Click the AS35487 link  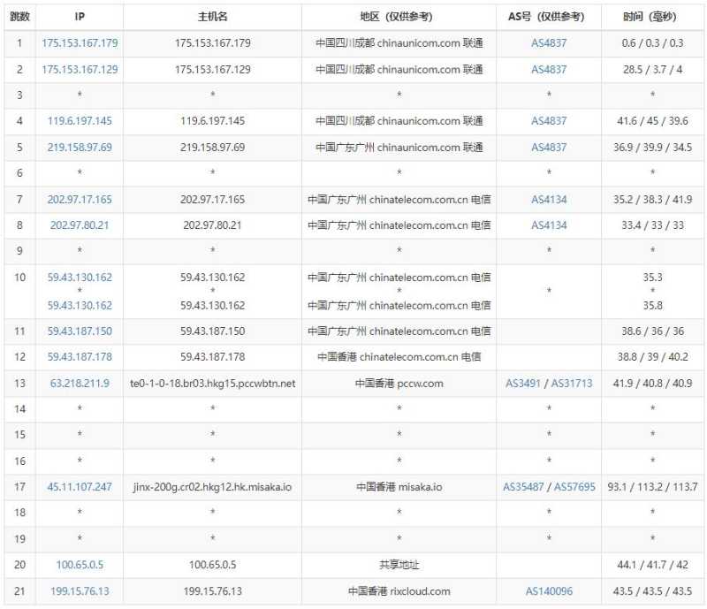pyautogui.click(x=523, y=487)
